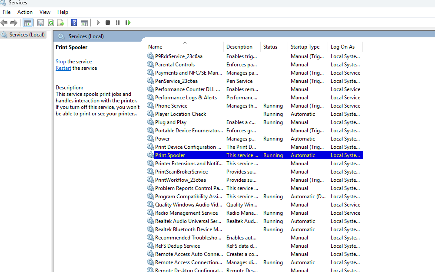The height and width of the screenshot is (272, 435).
Task: Click the gear icon next to Print Spooler
Action: [150, 155]
